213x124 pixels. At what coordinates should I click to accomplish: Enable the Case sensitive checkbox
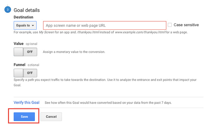click(170, 25)
